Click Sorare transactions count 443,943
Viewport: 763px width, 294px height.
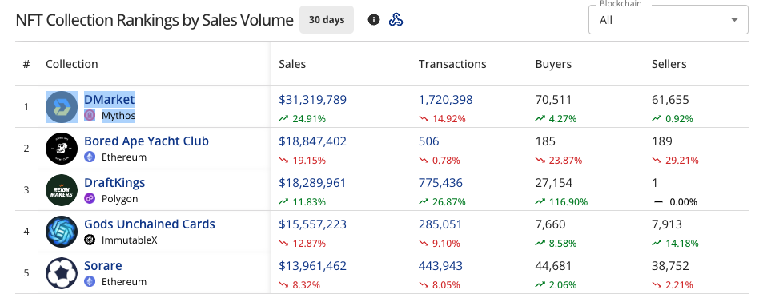click(440, 266)
